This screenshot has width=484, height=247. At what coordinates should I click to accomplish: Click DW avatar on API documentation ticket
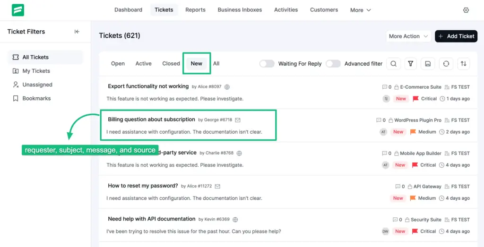pos(386,231)
